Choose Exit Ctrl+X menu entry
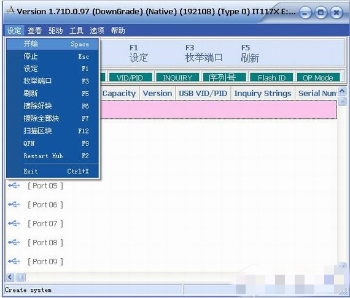Image resolution: width=350 pixels, height=298 pixels. [x=52, y=171]
